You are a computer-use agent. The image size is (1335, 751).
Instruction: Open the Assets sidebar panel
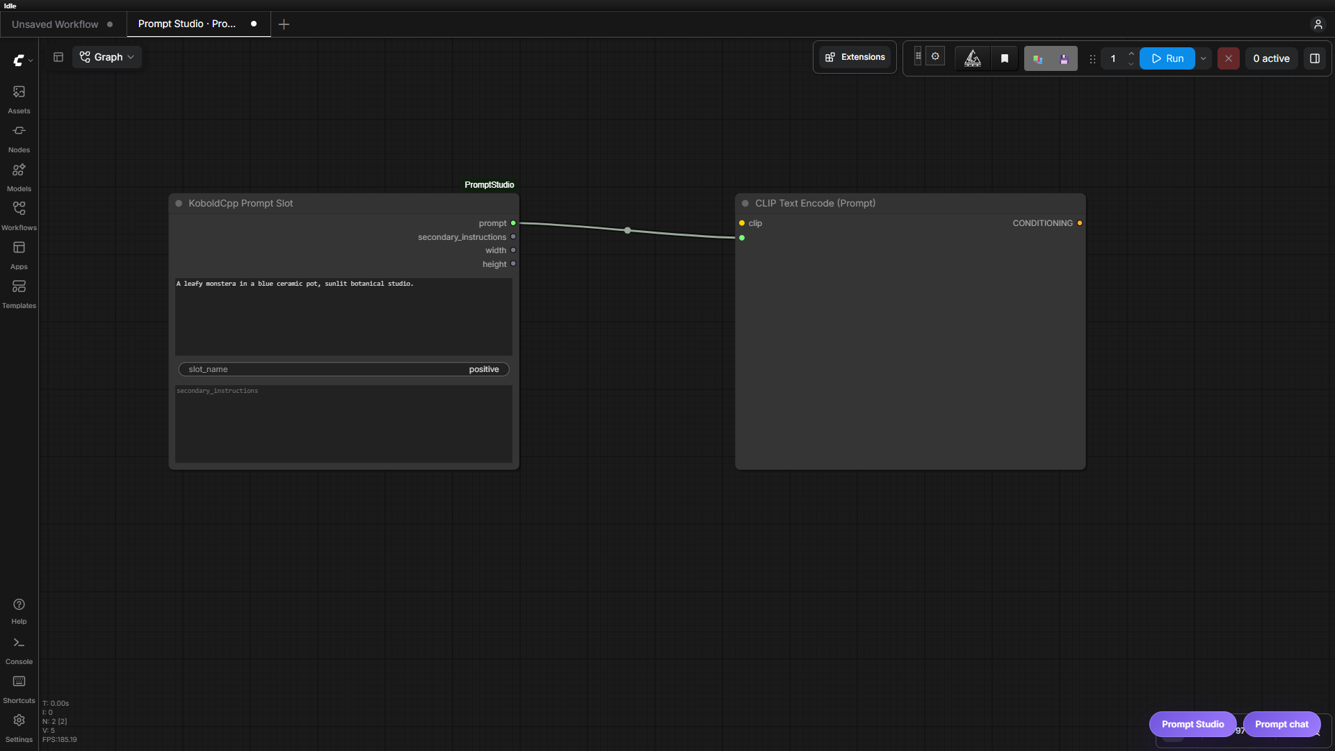coord(19,99)
